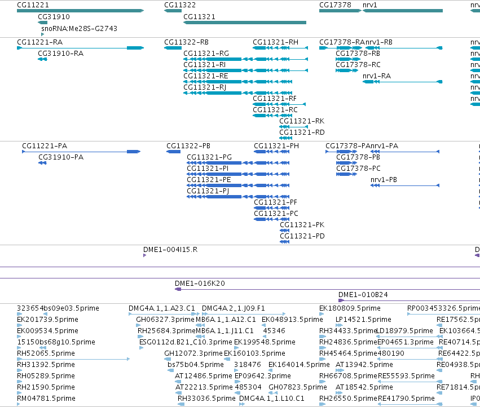Select the DME1-016K20 BAC clone

pyautogui.click(x=327, y=289)
